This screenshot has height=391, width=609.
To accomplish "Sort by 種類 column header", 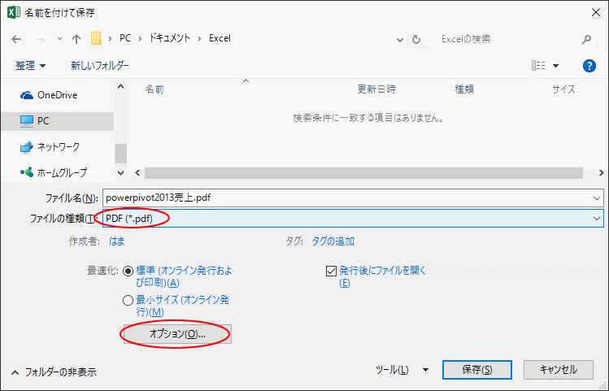I will click(x=464, y=89).
